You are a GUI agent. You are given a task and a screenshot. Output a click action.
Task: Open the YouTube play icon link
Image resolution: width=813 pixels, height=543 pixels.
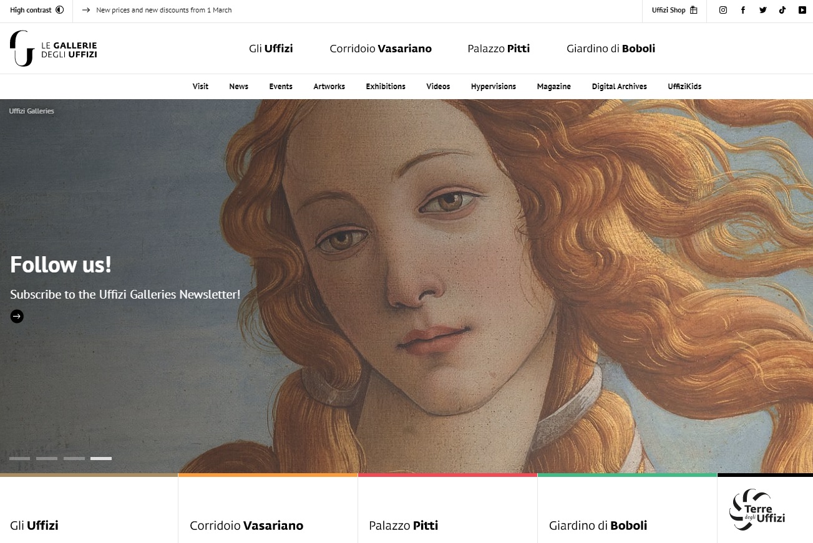click(802, 10)
